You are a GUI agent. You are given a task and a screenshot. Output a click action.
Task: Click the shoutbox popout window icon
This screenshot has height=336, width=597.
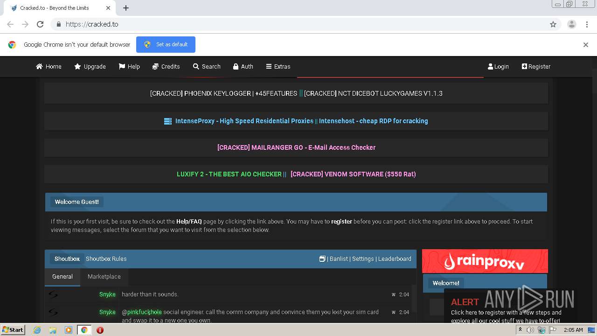point(322,259)
